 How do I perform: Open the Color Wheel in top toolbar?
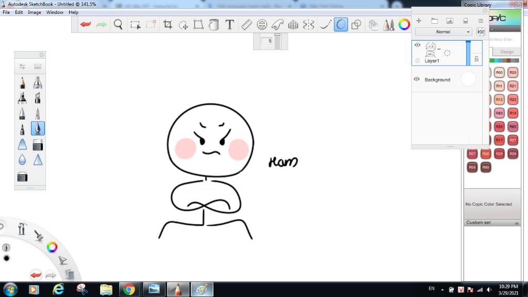click(404, 25)
